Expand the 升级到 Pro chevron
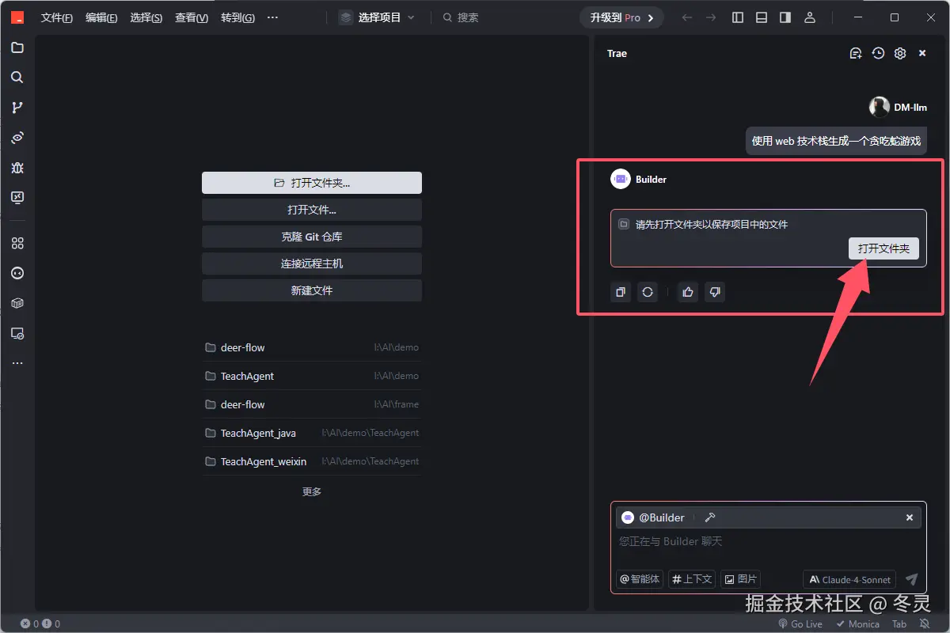The image size is (950, 633). coord(651,17)
